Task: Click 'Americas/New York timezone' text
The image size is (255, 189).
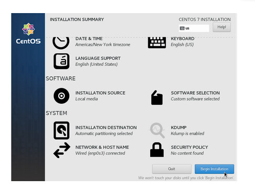Action: pos(103,45)
